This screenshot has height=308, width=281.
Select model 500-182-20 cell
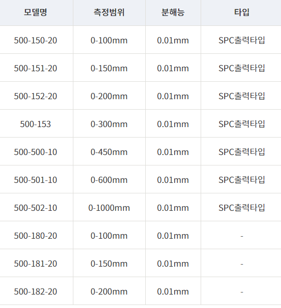tap(35, 291)
